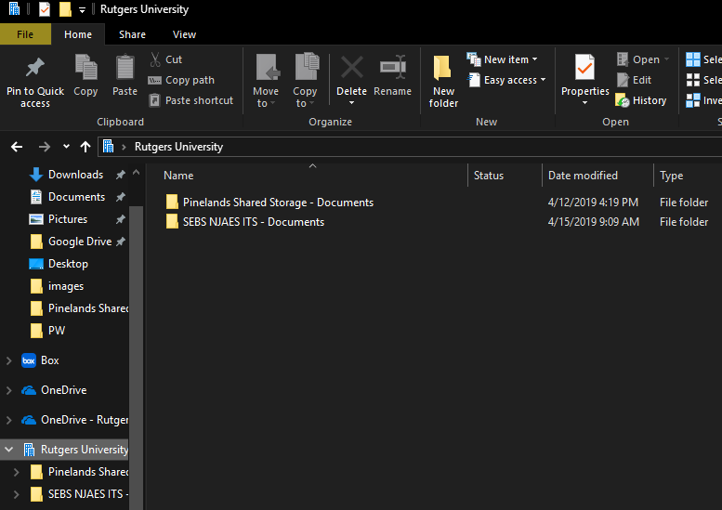Click the Copy to icon

point(307,68)
